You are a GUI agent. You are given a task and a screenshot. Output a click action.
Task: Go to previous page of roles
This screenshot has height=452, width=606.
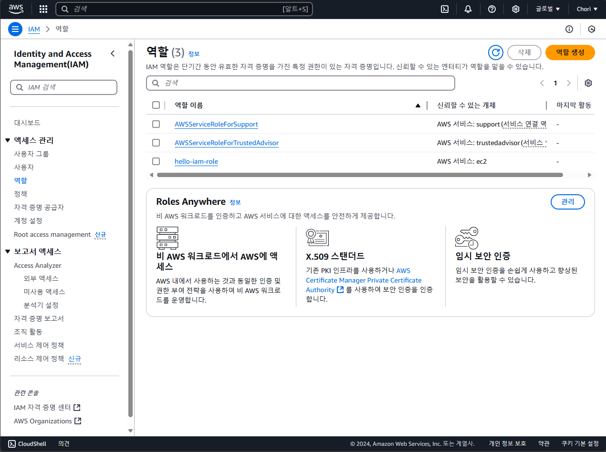tap(542, 83)
